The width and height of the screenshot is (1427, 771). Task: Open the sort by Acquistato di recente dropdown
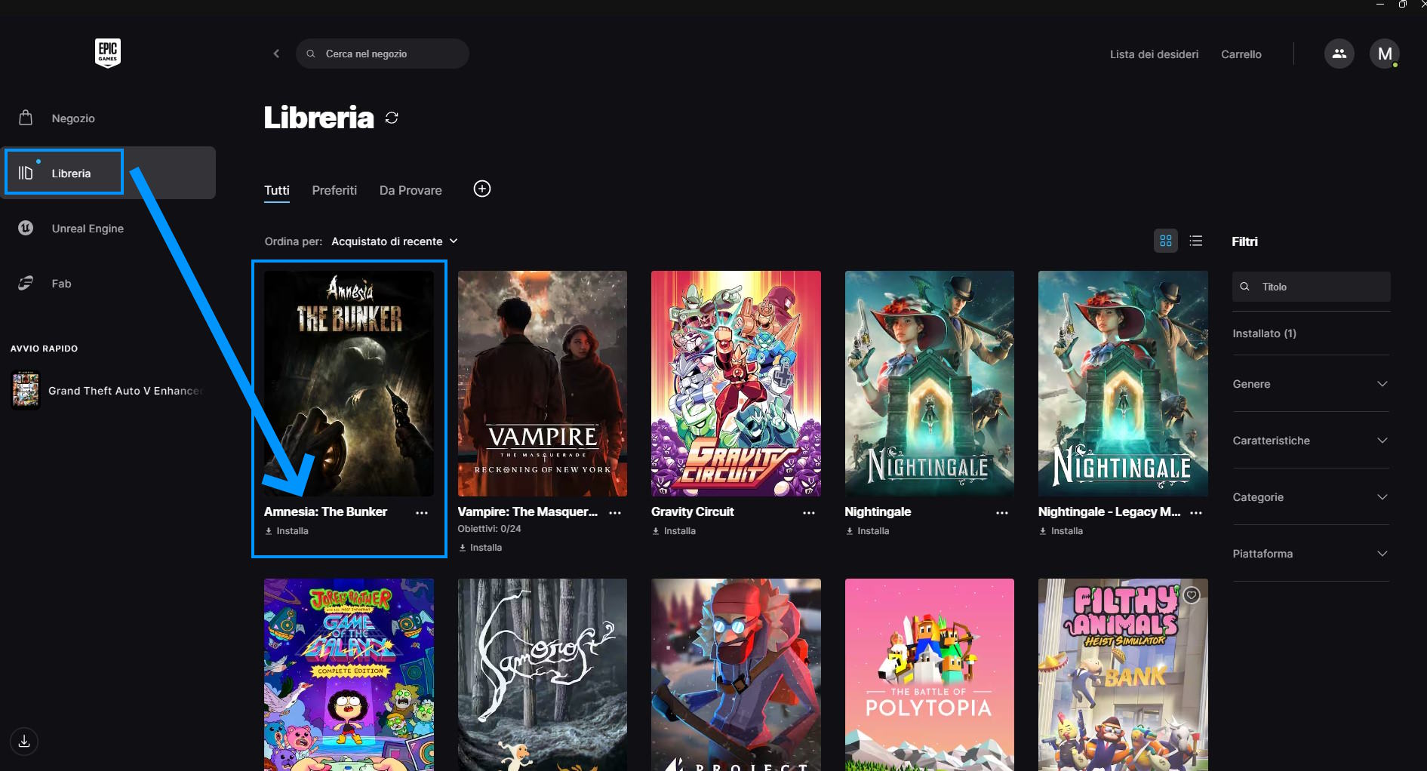394,241
